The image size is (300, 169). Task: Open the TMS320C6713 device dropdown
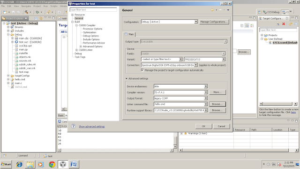click(x=224, y=60)
